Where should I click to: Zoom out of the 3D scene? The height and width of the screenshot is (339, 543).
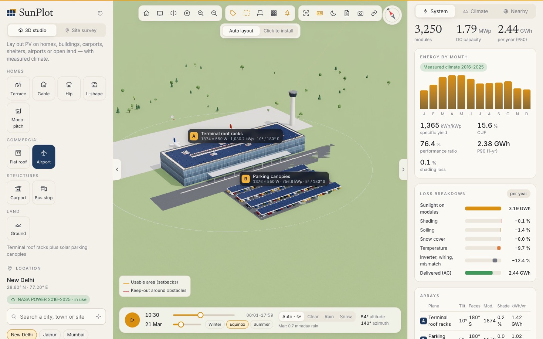tap(214, 13)
